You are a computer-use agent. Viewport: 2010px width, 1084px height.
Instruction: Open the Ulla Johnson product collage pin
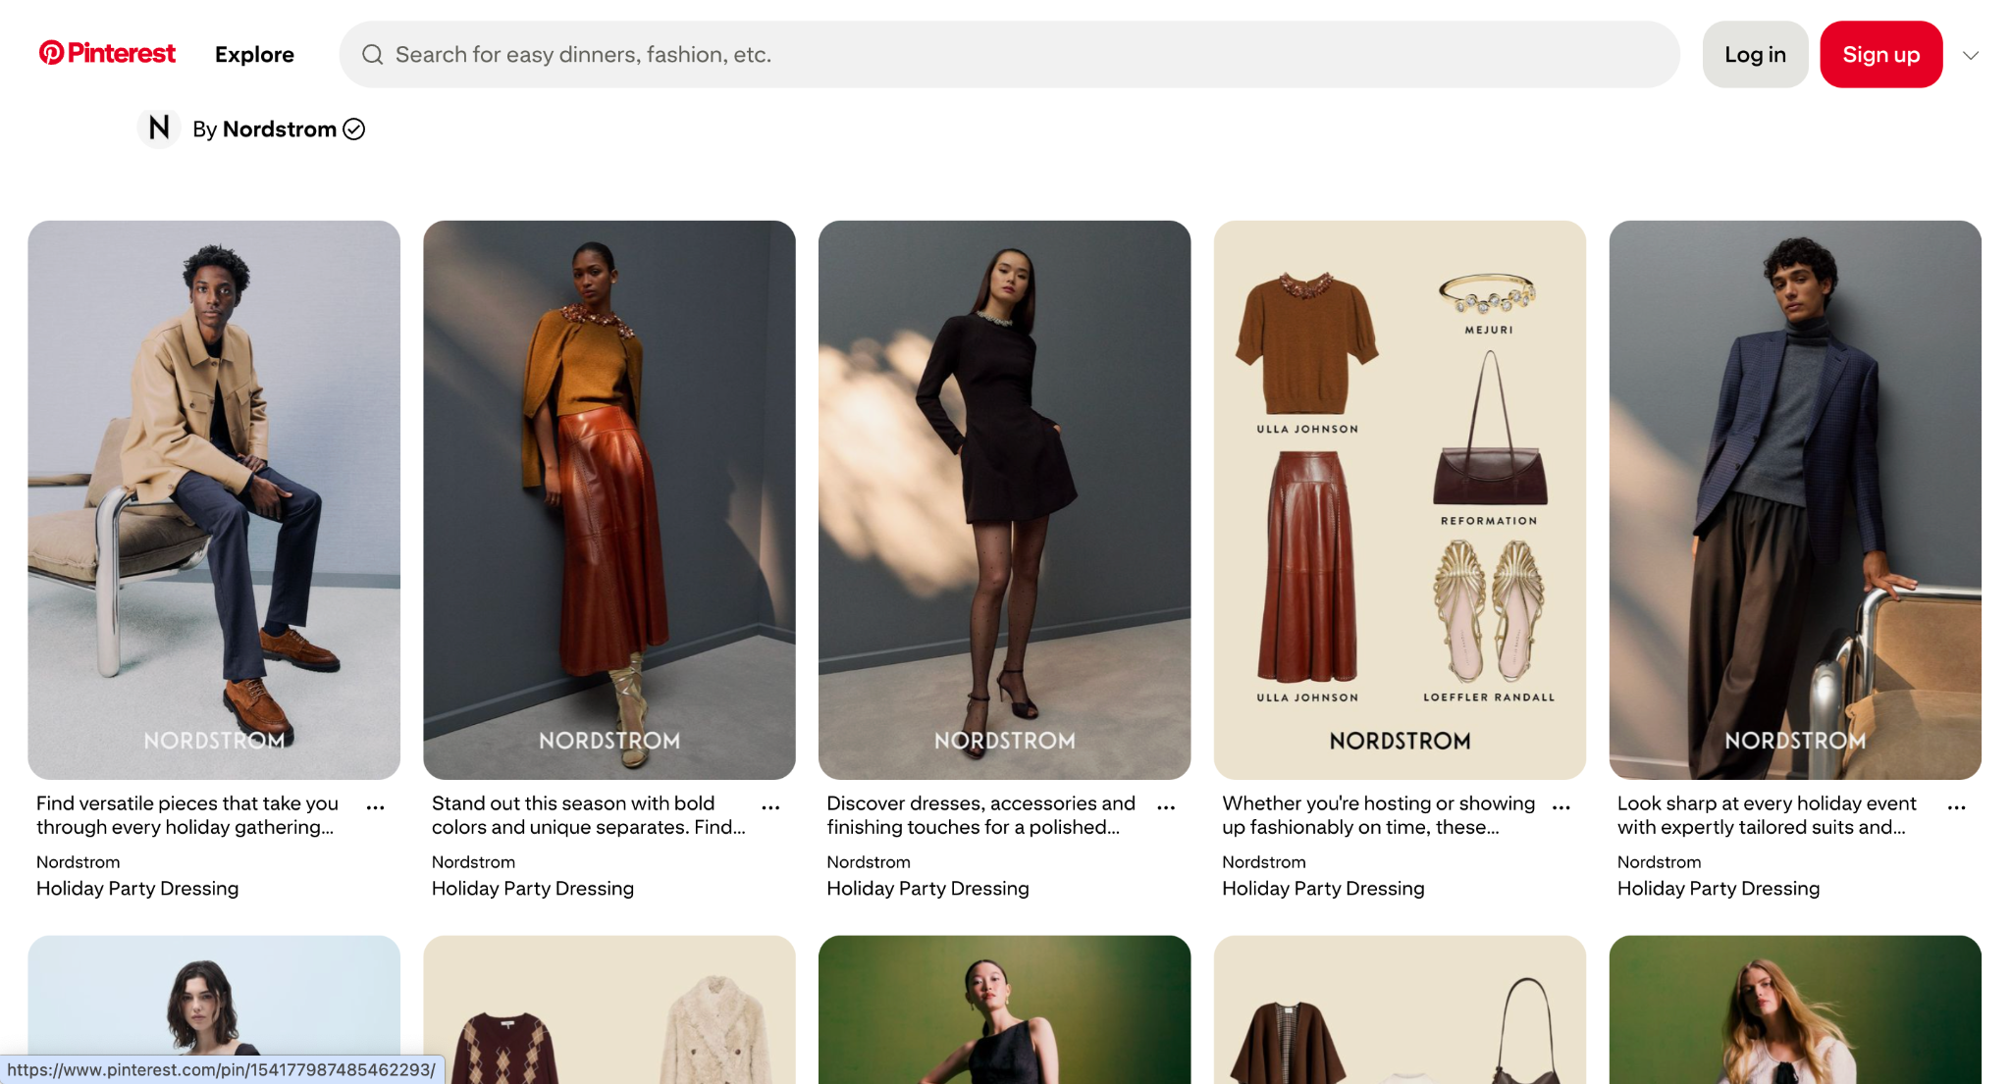click(1400, 499)
